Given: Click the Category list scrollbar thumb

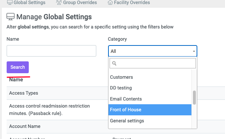Looking at the screenshot, I should 194,98.
